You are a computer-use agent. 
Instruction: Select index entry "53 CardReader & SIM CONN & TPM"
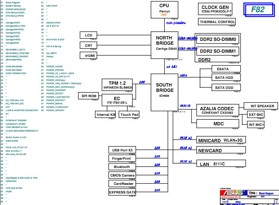[x=19, y=178]
